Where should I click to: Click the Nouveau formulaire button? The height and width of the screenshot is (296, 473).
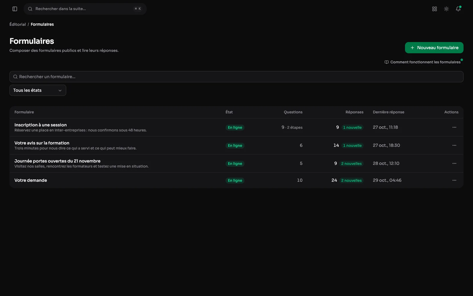coord(434,48)
